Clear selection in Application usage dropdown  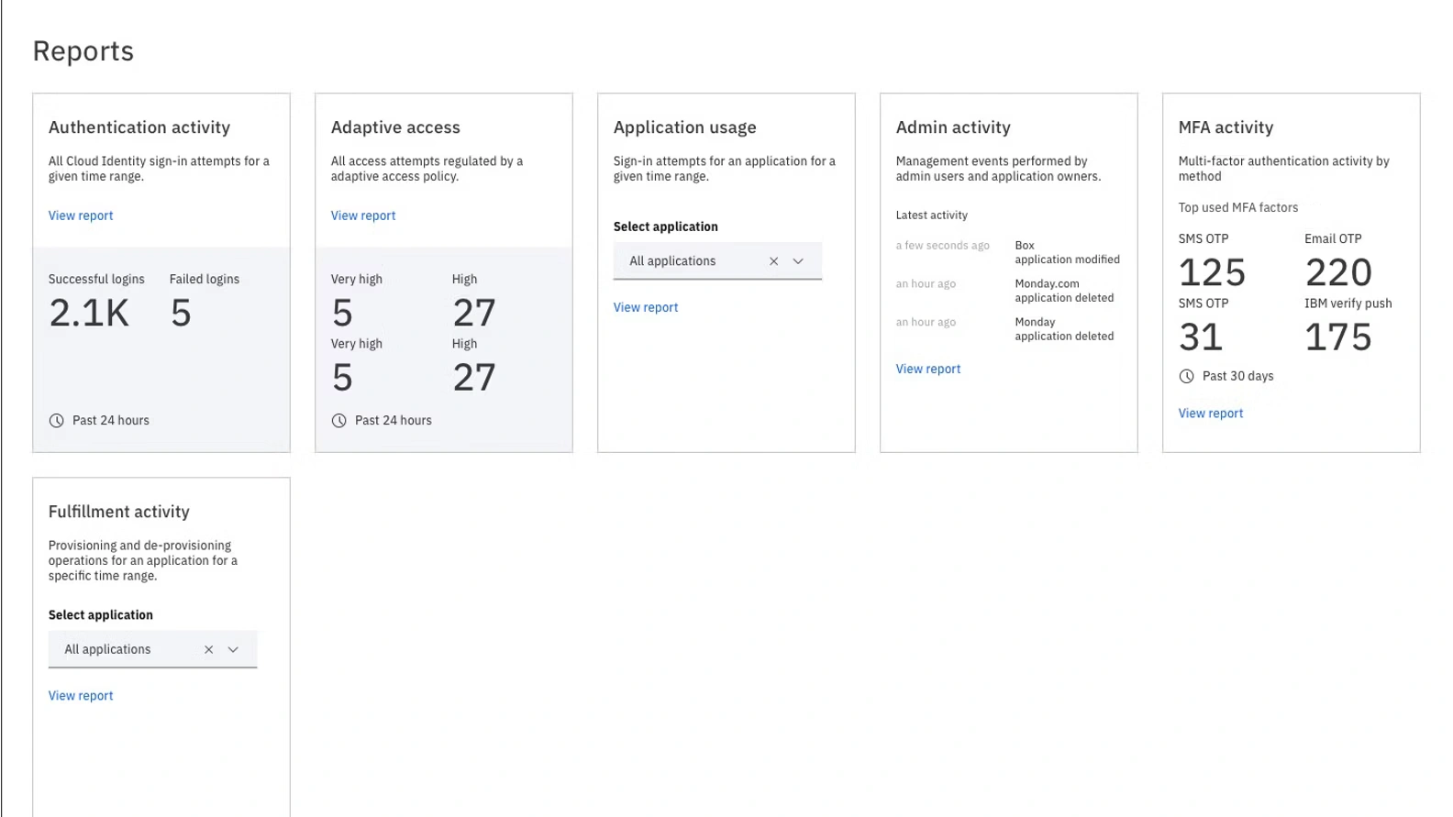click(x=773, y=261)
